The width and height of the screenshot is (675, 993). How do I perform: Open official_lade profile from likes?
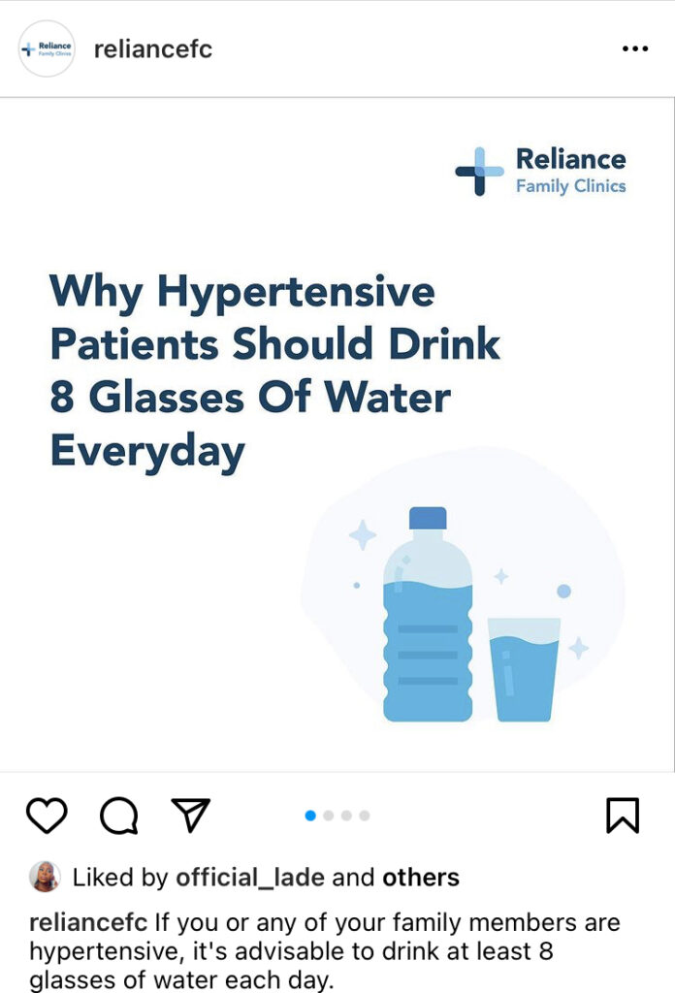pyautogui.click(x=250, y=878)
